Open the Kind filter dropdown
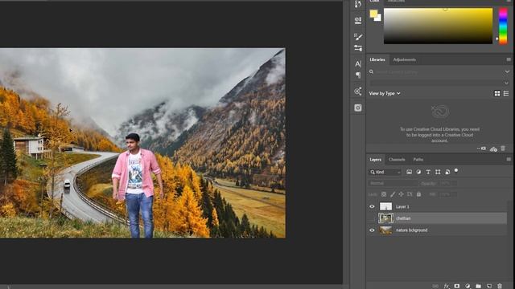Viewport: 515px width, 289px height. point(385,172)
